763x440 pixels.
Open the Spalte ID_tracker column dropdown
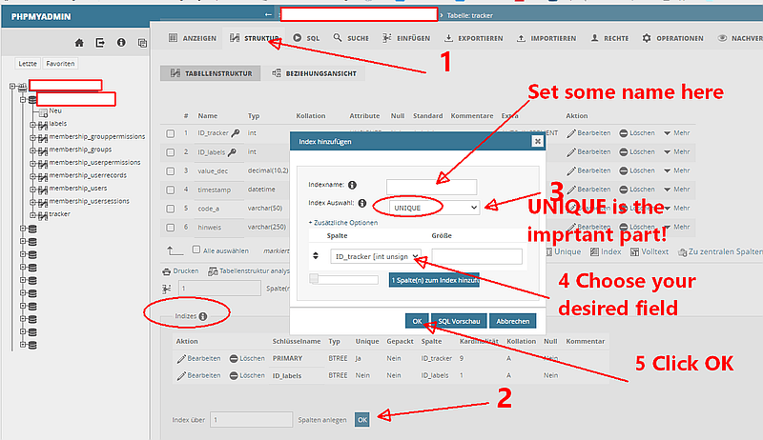click(x=376, y=256)
